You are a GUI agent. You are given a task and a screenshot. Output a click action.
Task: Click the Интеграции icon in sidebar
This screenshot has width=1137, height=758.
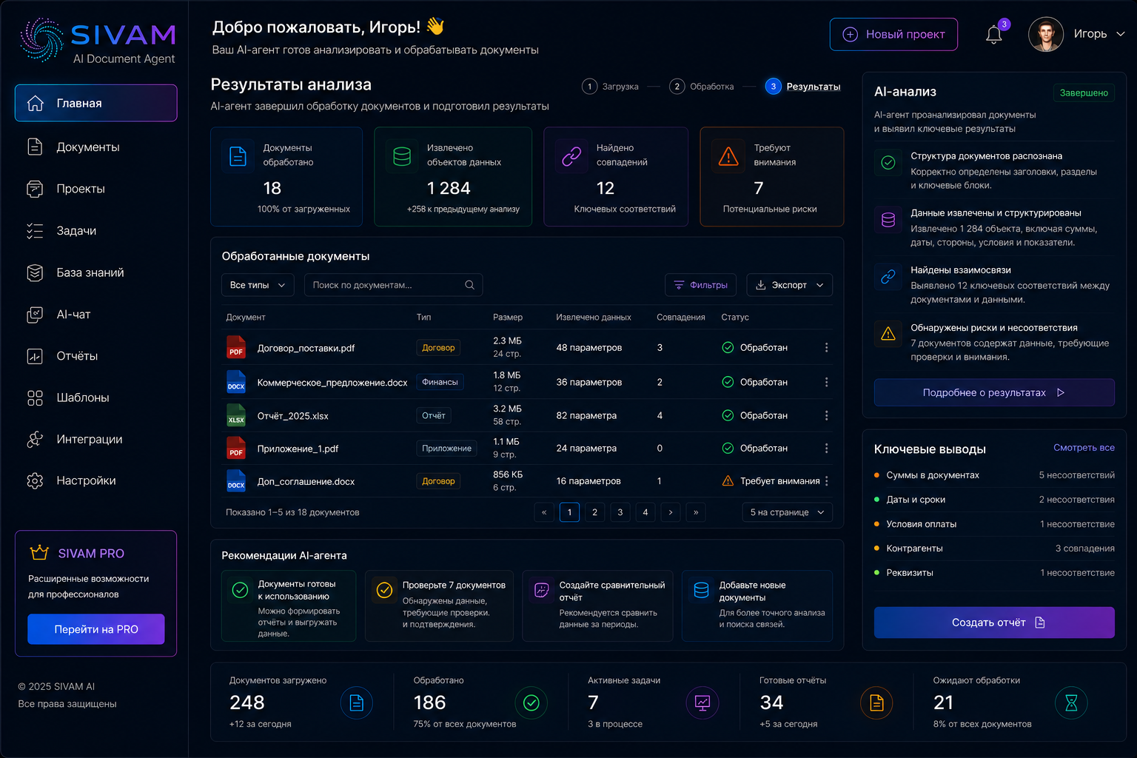point(35,439)
